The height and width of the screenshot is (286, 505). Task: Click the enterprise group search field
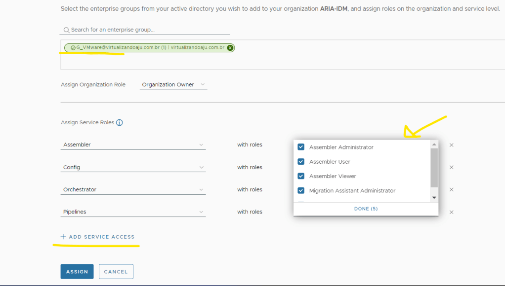[148, 30]
